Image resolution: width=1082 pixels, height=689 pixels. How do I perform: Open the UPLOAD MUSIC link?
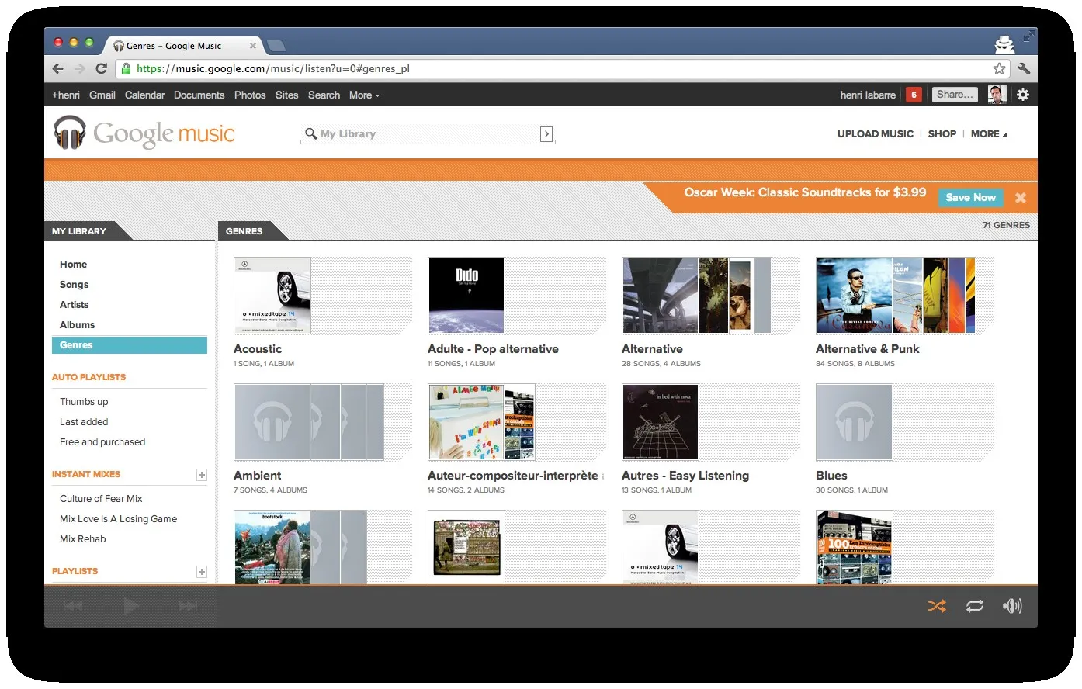coord(876,134)
